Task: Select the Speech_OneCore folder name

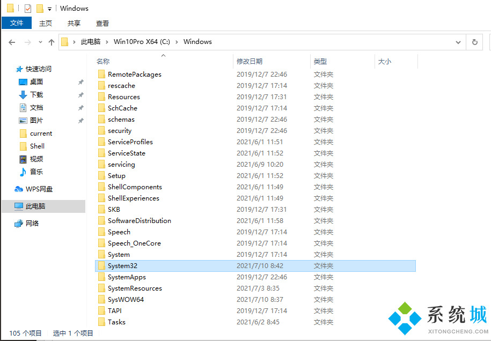Action: click(134, 243)
